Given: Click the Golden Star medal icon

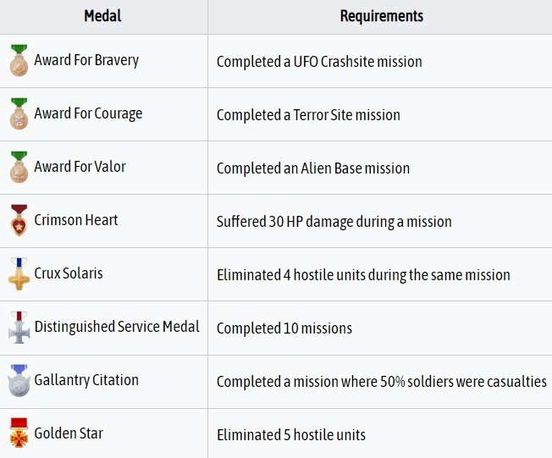Looking at the screenshot, I should [x=19, y=433].
